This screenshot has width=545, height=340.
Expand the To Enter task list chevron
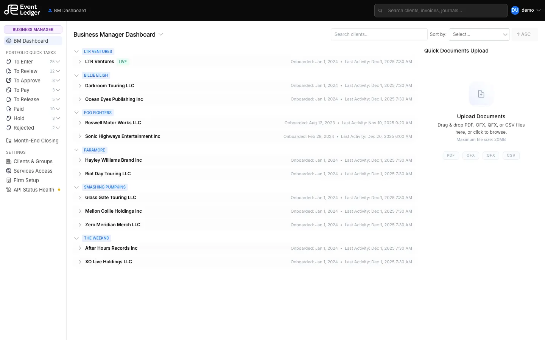coord(58,62)
